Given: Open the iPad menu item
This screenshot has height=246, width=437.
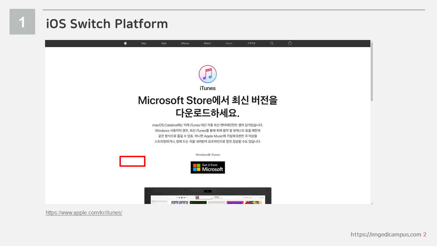Looking at the screenshot, I should click(164, 43).
